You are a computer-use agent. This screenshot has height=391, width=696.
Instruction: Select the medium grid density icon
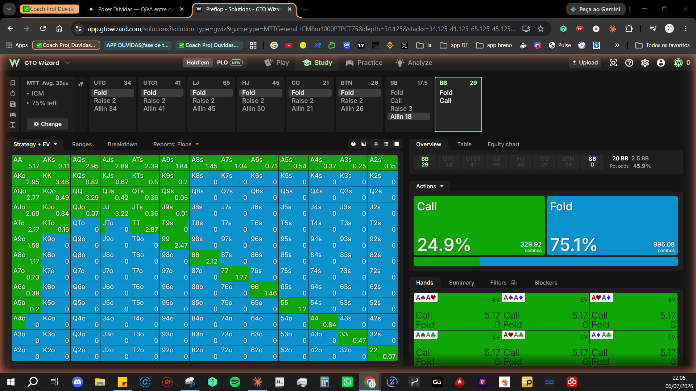pyautogui.click(x=386, y=144)
